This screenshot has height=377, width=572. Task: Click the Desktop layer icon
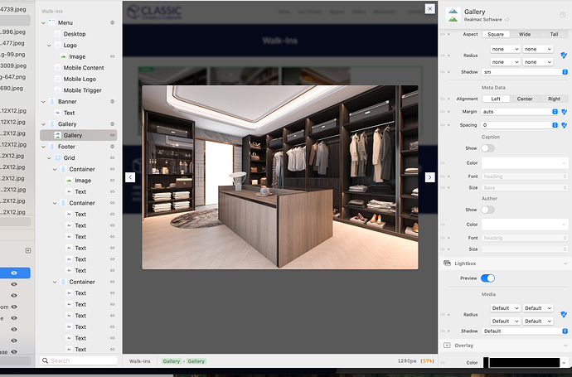(x=58, y=34)
